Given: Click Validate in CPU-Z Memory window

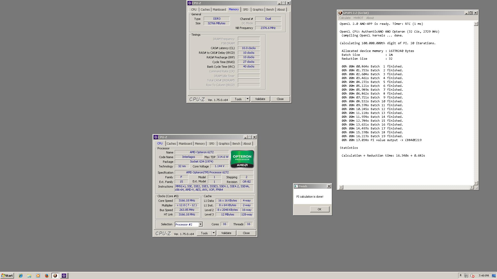Looking at the screenshot, I should pos(260,99).
